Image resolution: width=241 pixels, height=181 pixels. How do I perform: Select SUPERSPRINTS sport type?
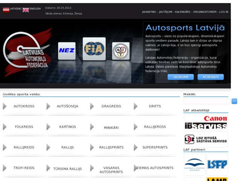pyautogui.click(x=155, y=147)
